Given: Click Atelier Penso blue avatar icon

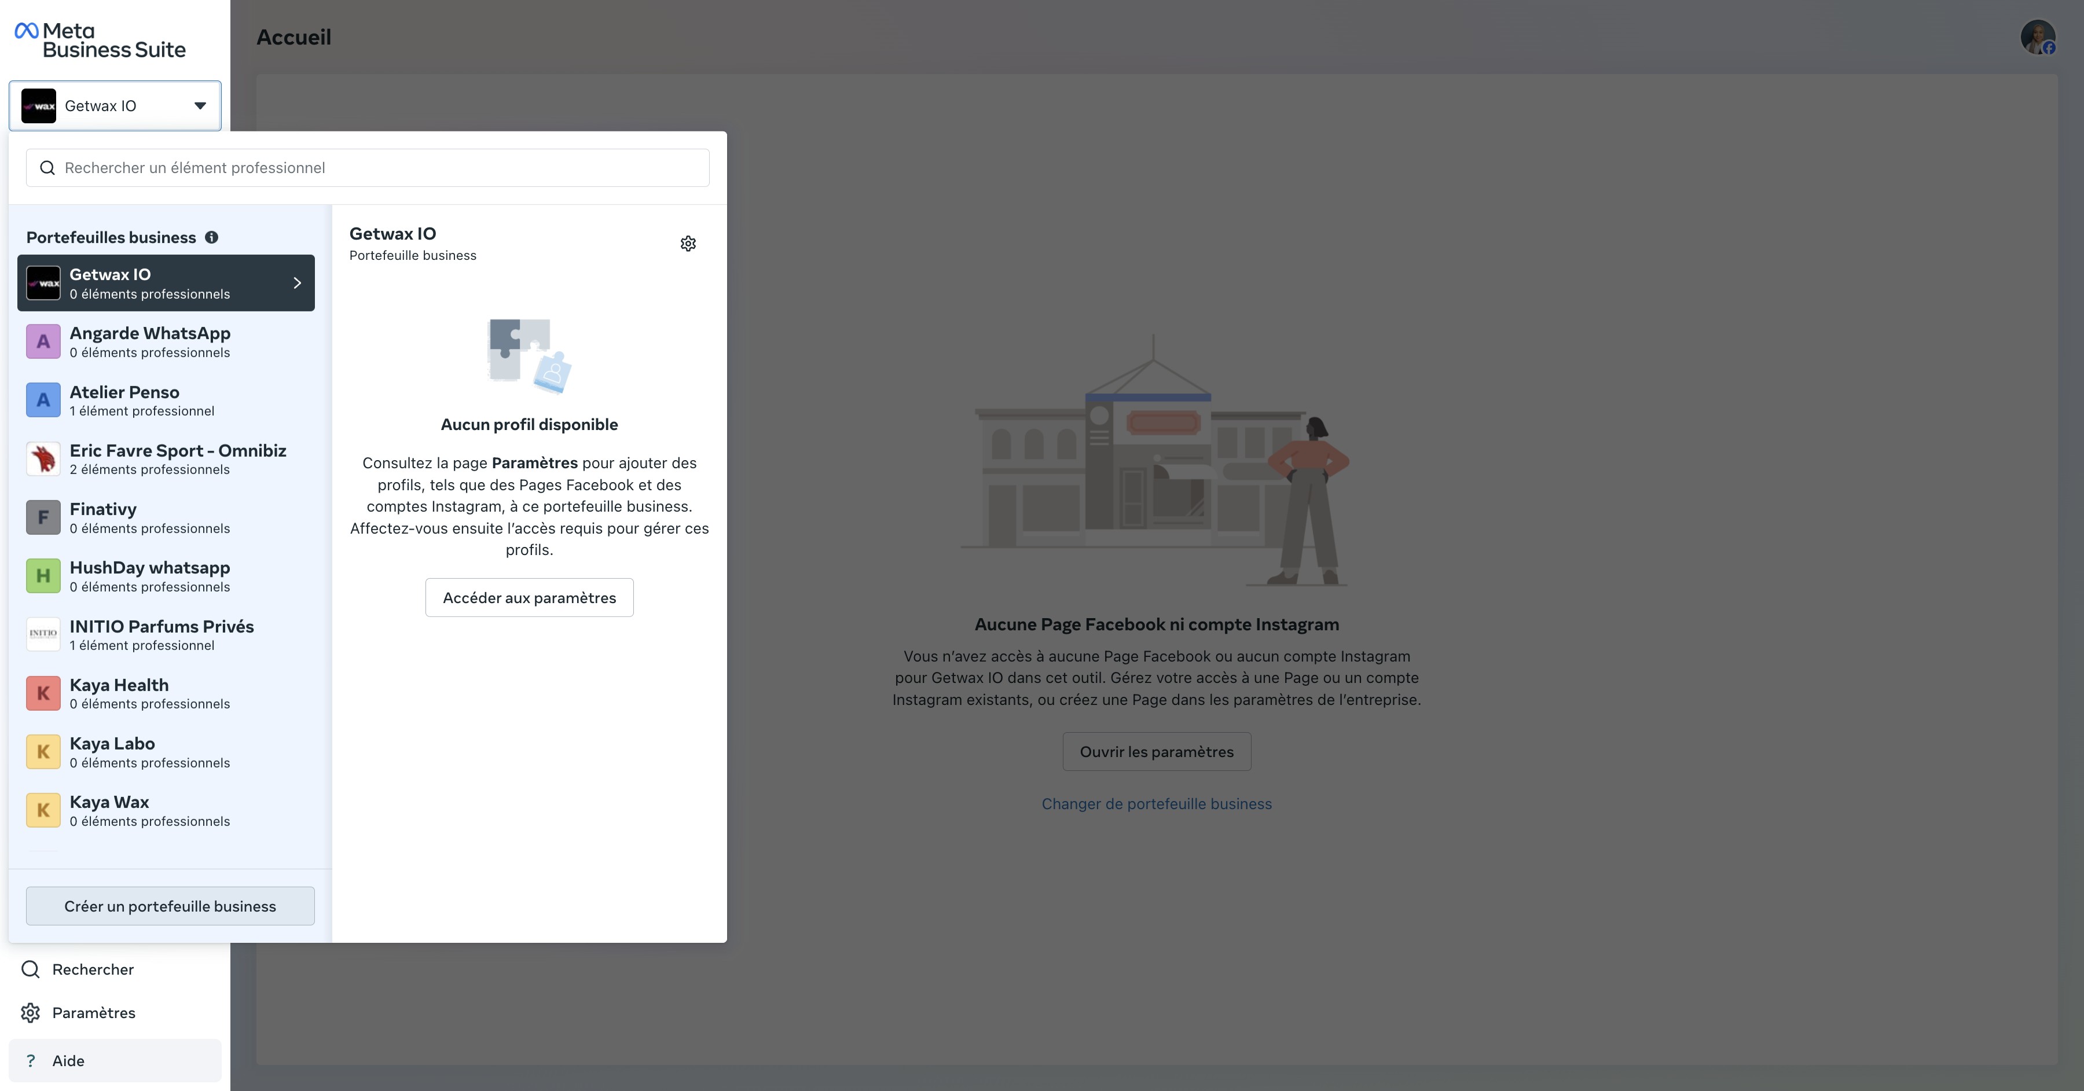Looking at the screenshot, I should 43,401.
